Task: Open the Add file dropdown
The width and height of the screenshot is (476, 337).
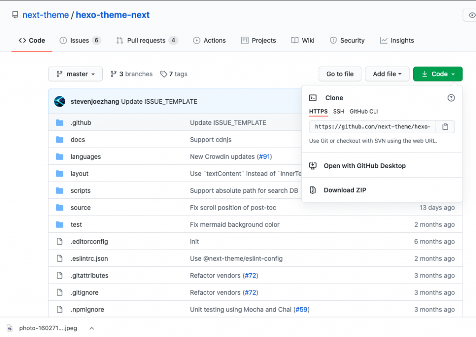Action: (x=387, y=74)
